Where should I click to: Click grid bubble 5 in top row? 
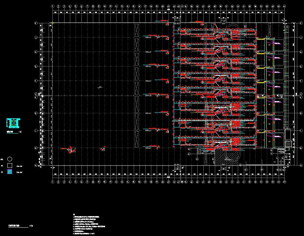click(x=76, y=6)
